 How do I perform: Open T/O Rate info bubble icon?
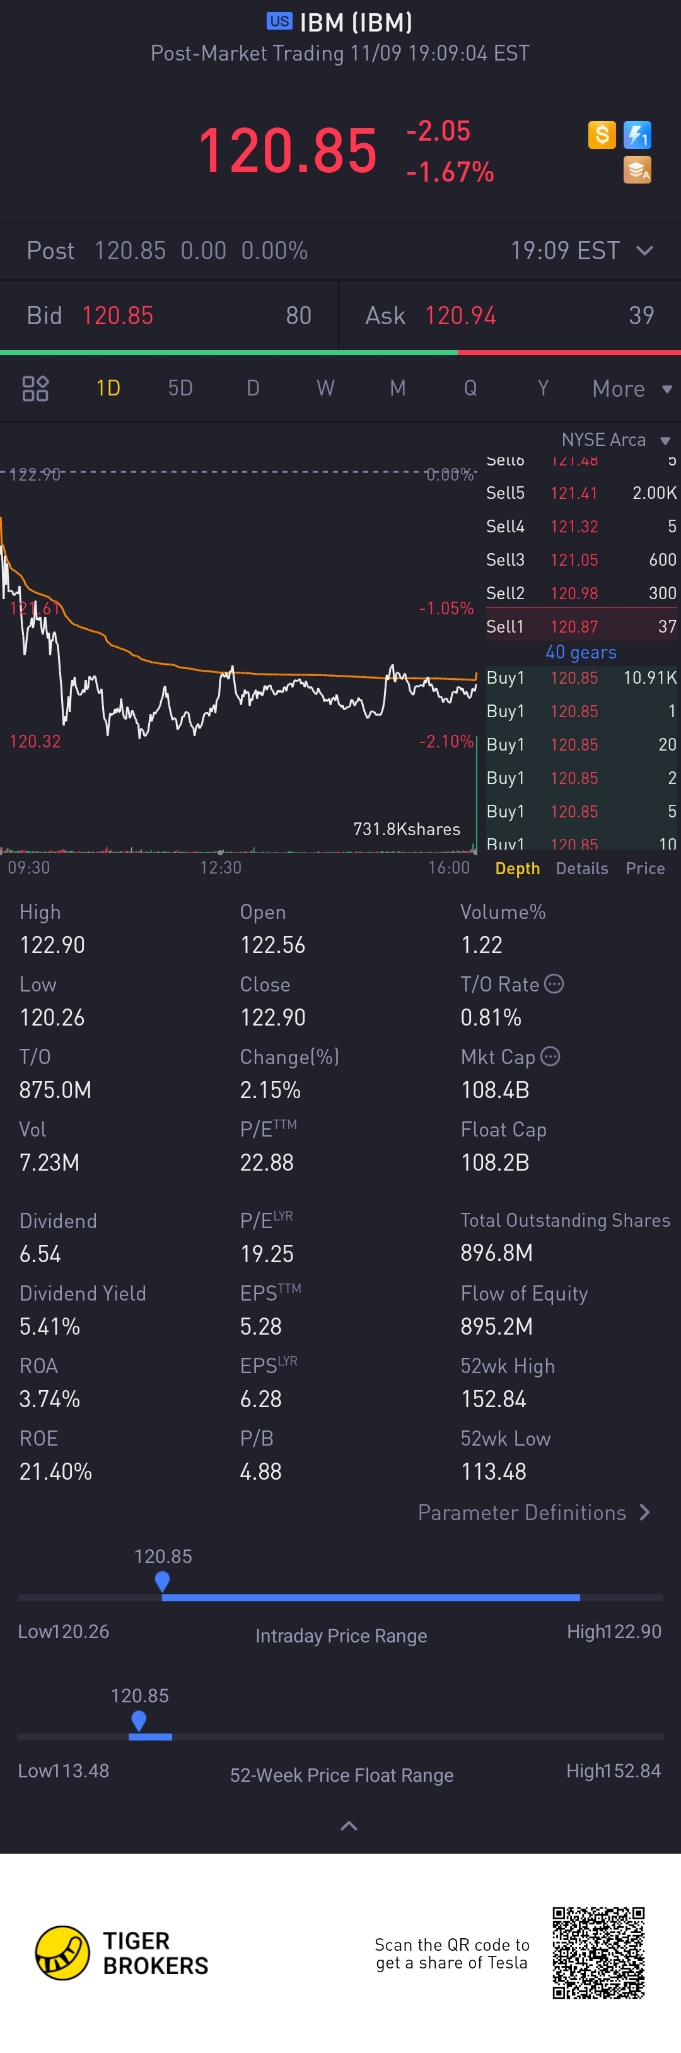click(554, 983)
